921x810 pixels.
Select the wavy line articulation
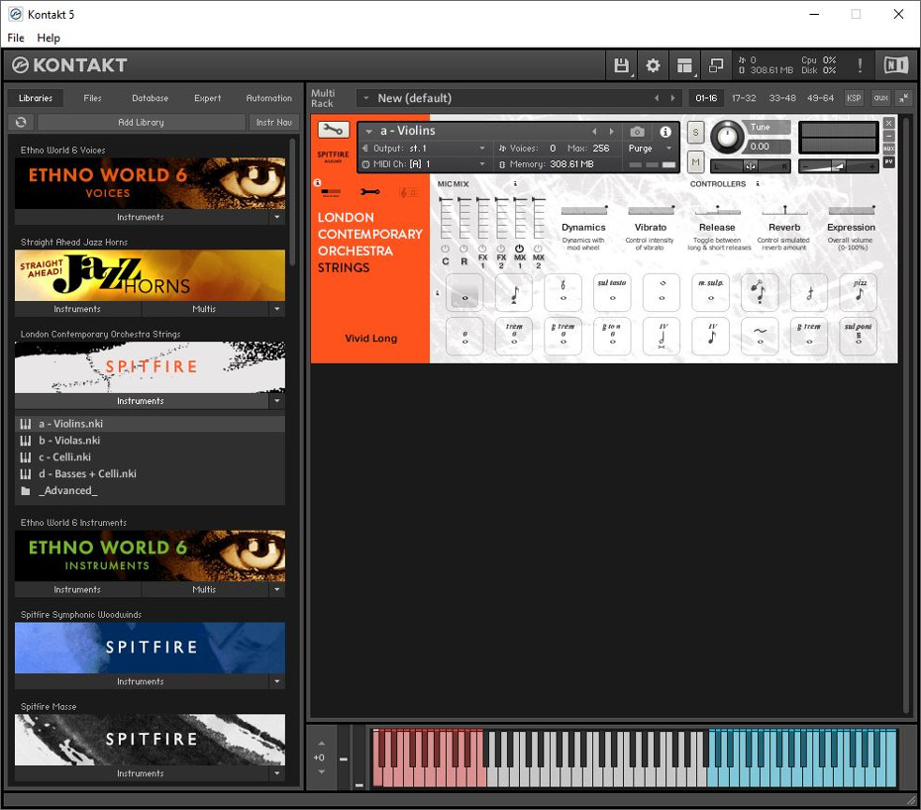(x=760, y=336)
